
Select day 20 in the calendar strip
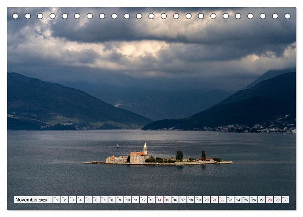206,200
